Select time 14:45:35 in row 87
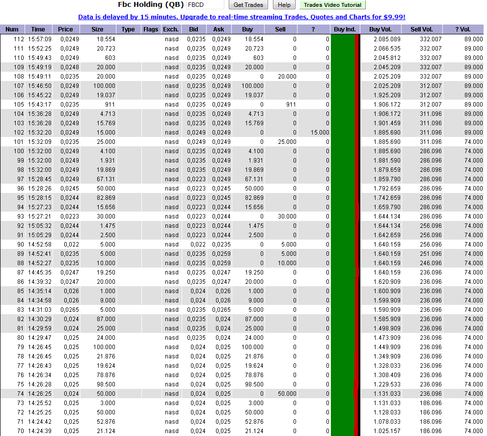 pos(40,272)
